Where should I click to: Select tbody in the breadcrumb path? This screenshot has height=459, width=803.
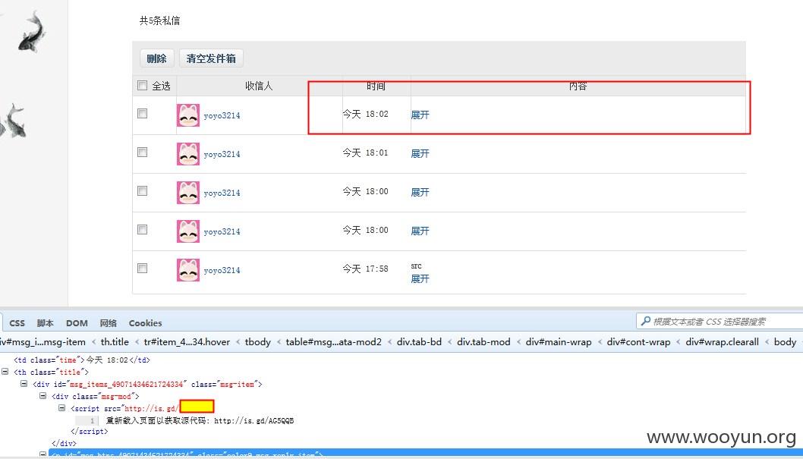(257, 342)
